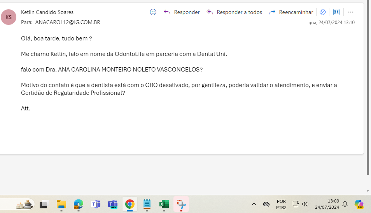Forward the email with Reencaminhar
This screenshot has width=371, height=213.
pos(291,12)
